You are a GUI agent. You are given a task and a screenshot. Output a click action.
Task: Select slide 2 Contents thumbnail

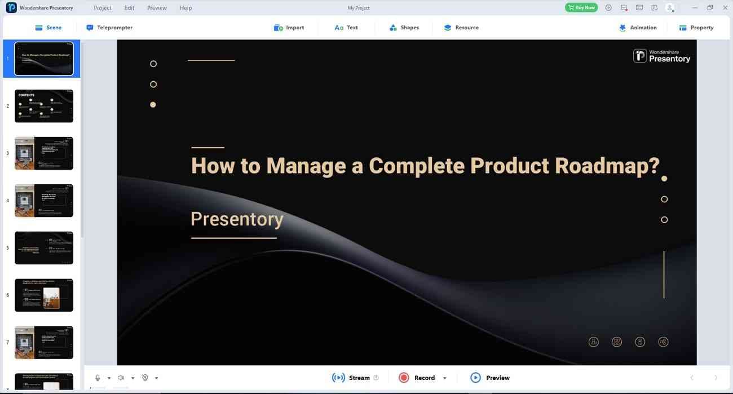(x=44, y=106)
